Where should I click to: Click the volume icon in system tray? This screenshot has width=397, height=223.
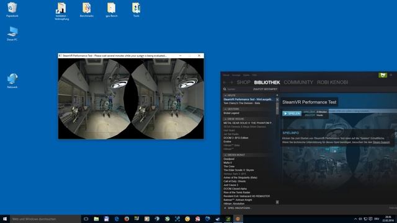[360, 219]
